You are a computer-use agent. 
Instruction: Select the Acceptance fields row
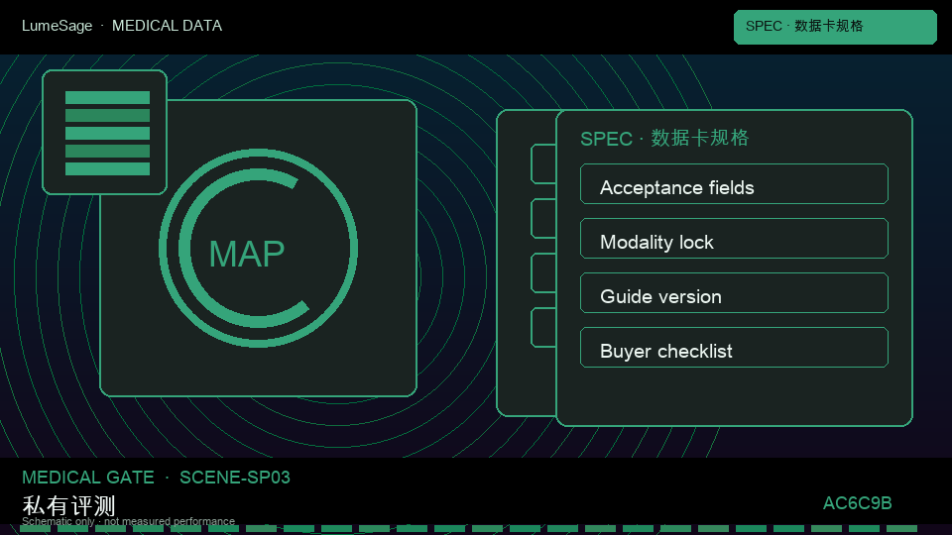click(734, 184)
